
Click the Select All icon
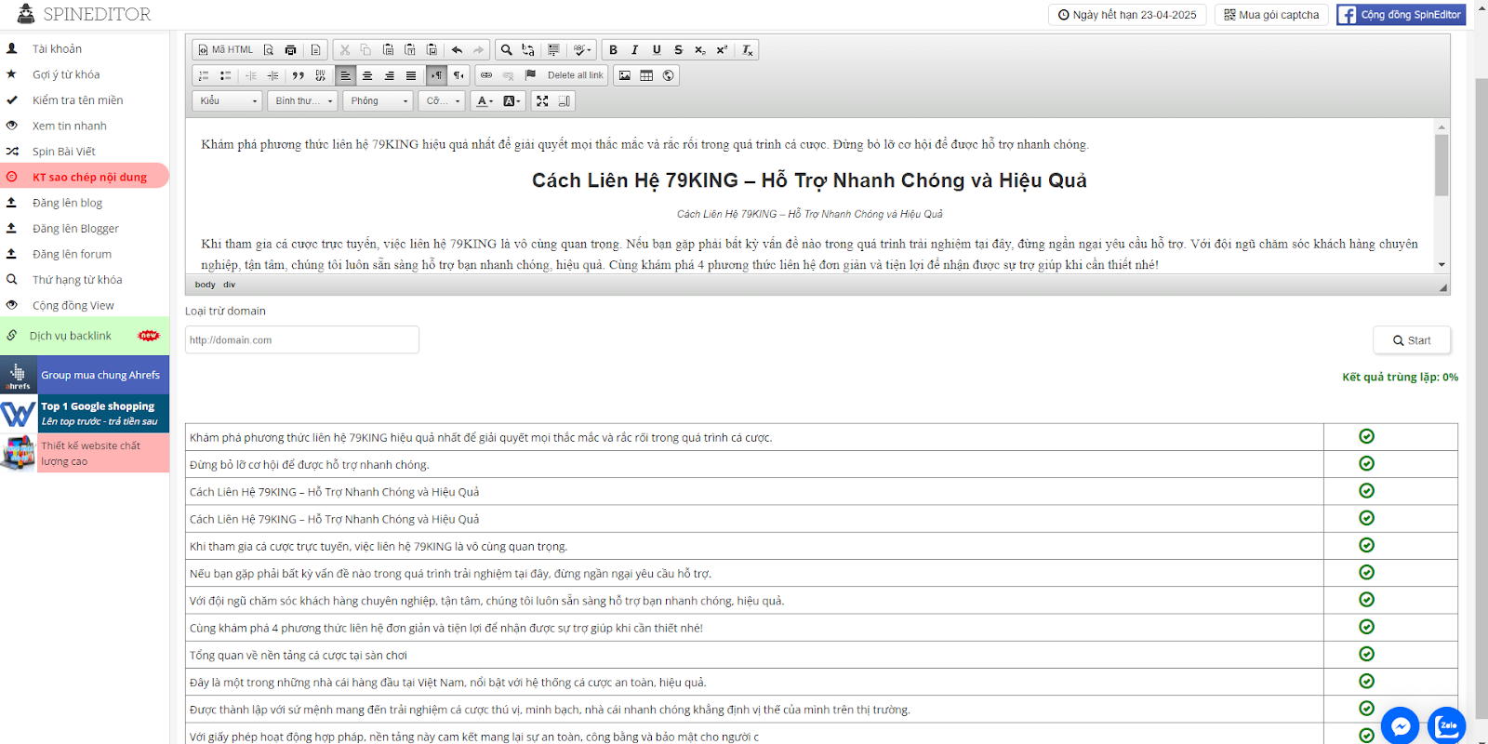coord(553,50)
